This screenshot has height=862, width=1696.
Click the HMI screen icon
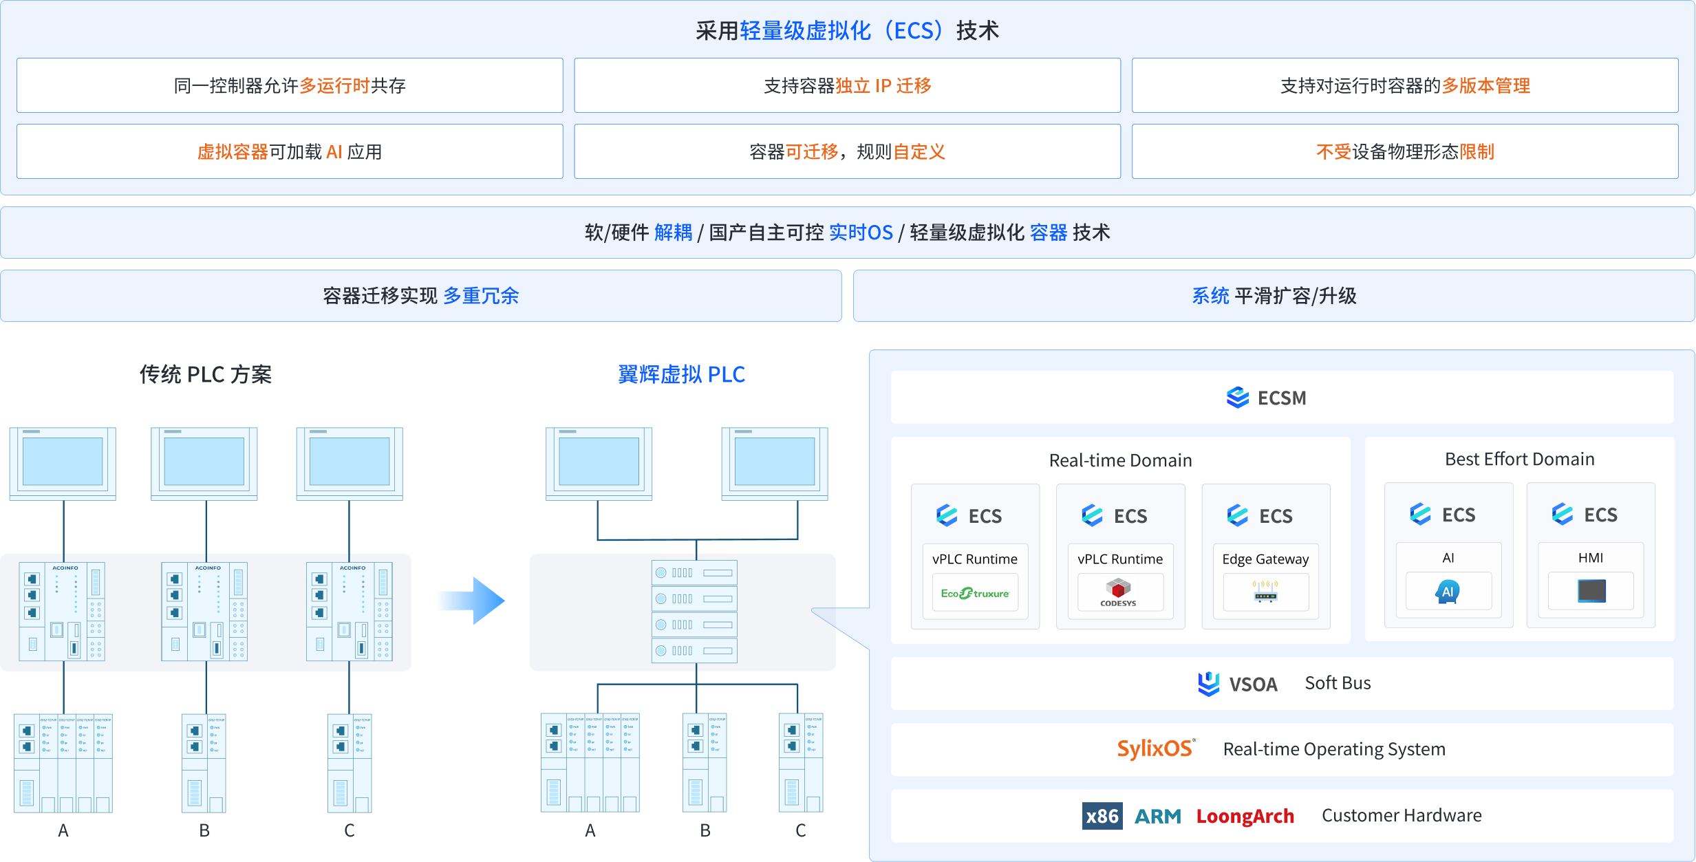click(1591, 591)
